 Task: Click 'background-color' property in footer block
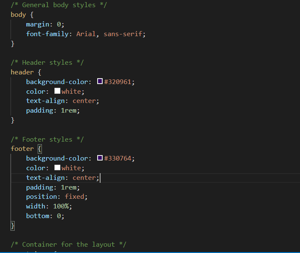[x=57, y=158]
